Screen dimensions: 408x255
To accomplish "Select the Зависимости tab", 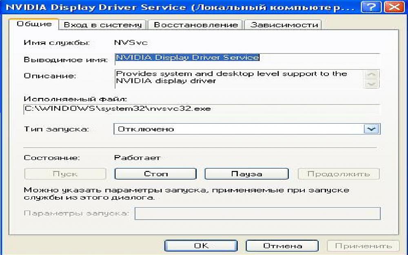I will tap(284, 25).
